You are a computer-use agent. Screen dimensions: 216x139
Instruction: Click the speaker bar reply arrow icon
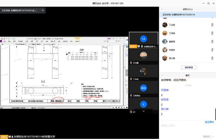[x=43, y=10]
